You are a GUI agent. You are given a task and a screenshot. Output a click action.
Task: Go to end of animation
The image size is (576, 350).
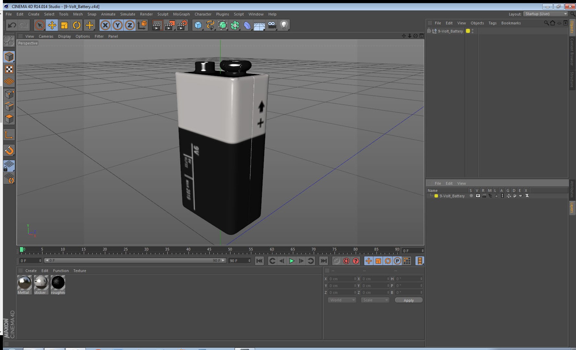[323, 261]
